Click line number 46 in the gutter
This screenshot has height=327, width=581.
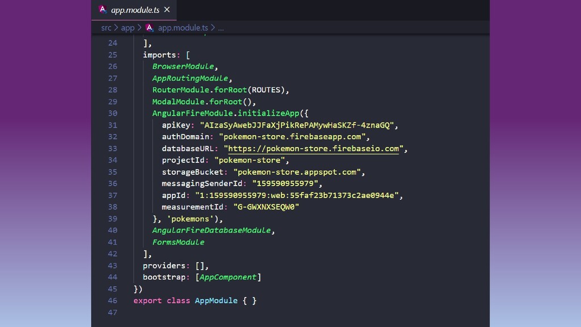[113, 301]
